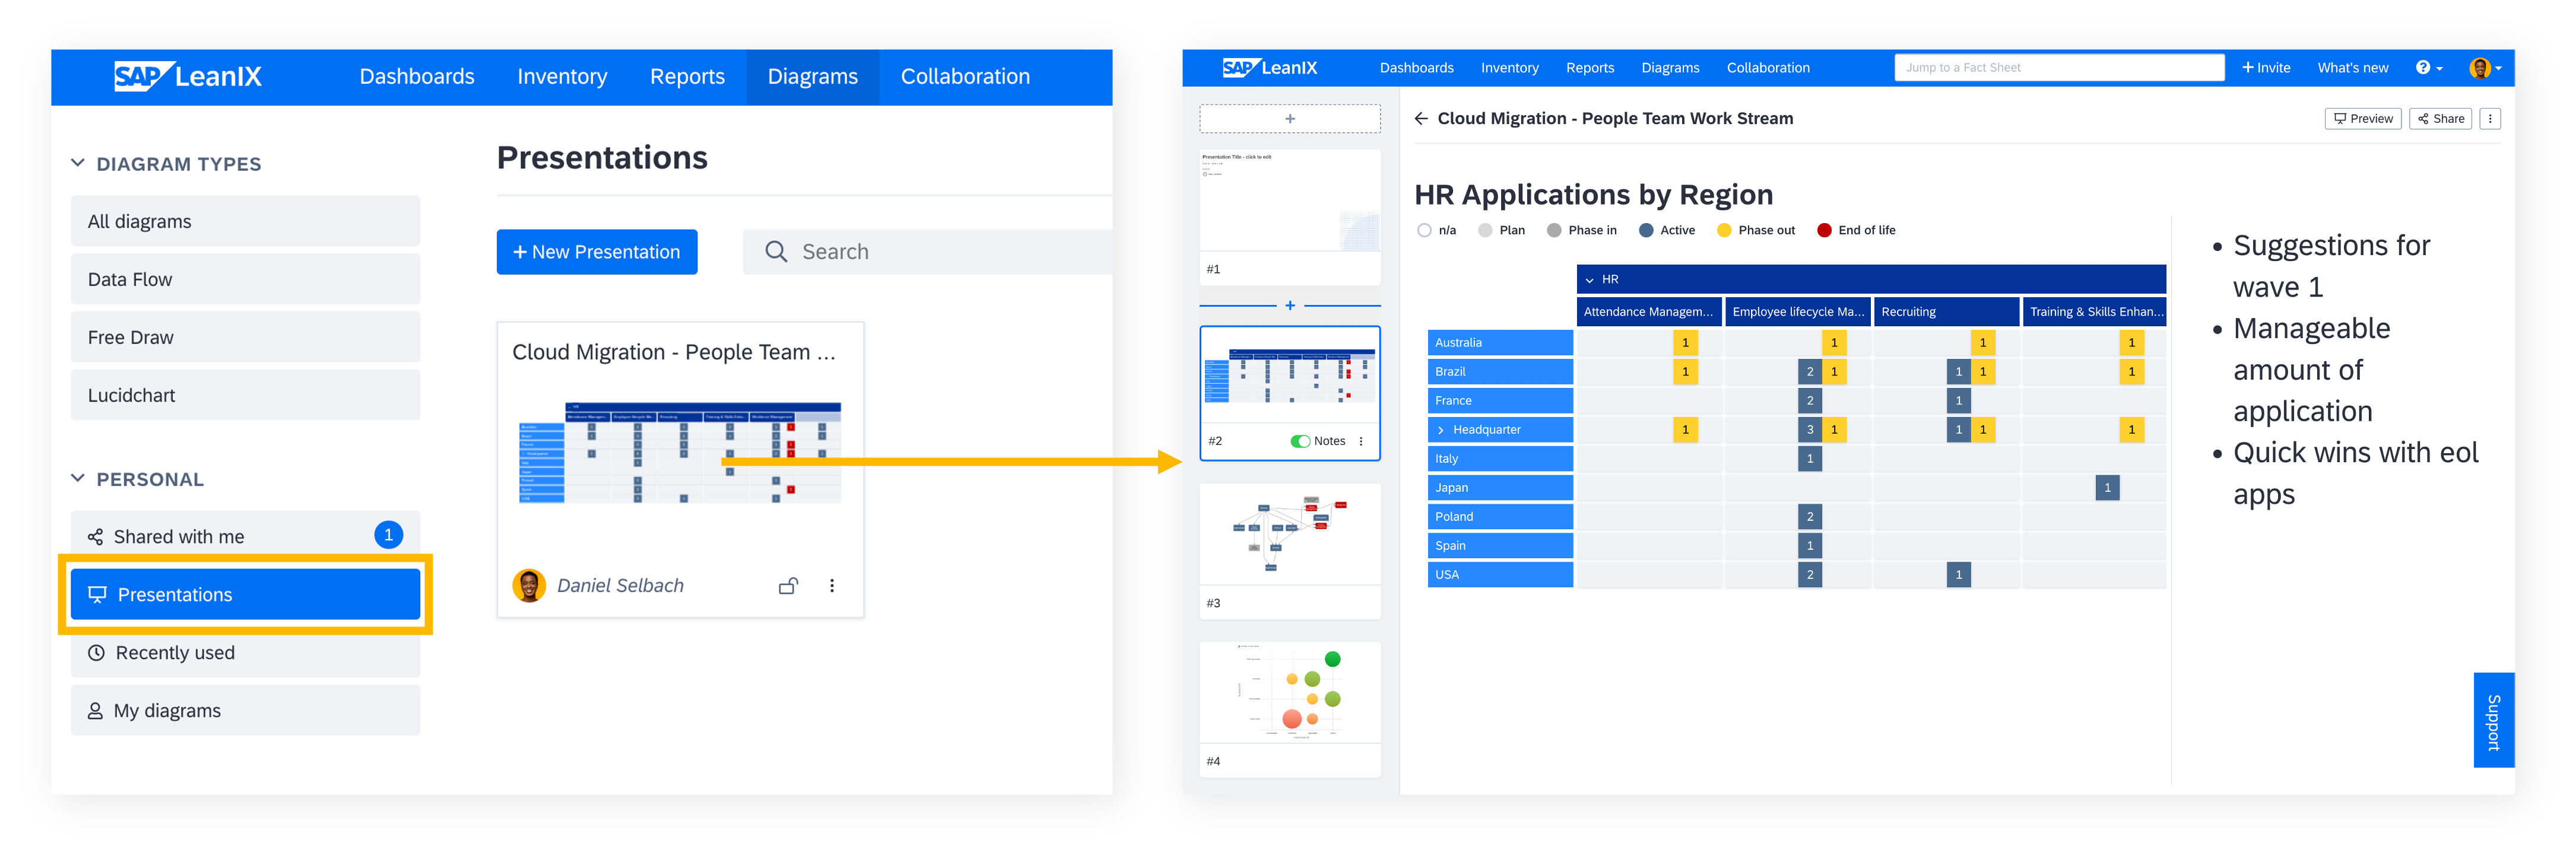Click the Shared with me badge count
Viewport: 2576px width, 856px height.
(x=389, y=535)
